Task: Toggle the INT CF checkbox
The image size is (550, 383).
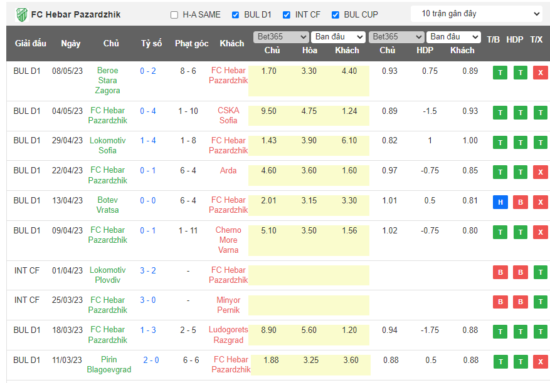Action: (287, 14)
